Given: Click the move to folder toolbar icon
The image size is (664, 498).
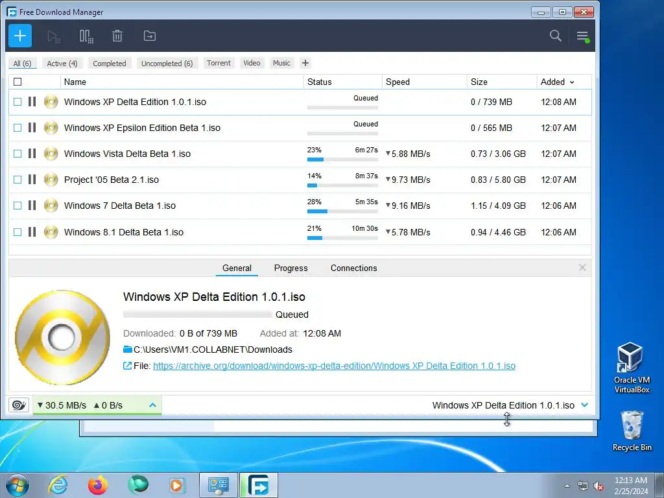Looking at the screenshot, I should click(150, 36).
